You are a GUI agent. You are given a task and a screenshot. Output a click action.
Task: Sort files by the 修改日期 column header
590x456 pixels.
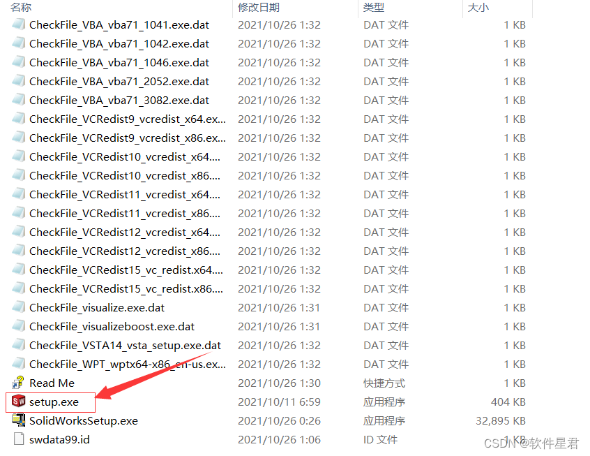(x=259, y=7)
